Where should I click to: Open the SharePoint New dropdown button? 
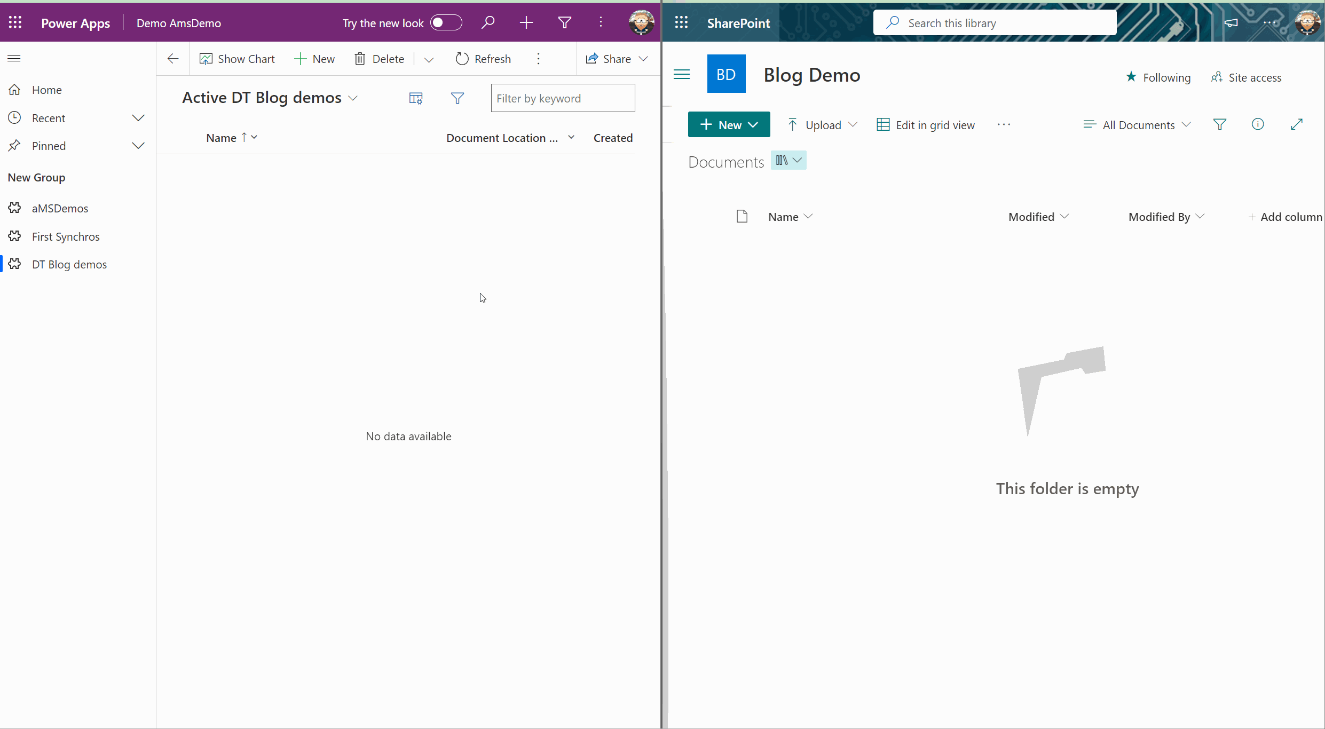tap(729, 124)
